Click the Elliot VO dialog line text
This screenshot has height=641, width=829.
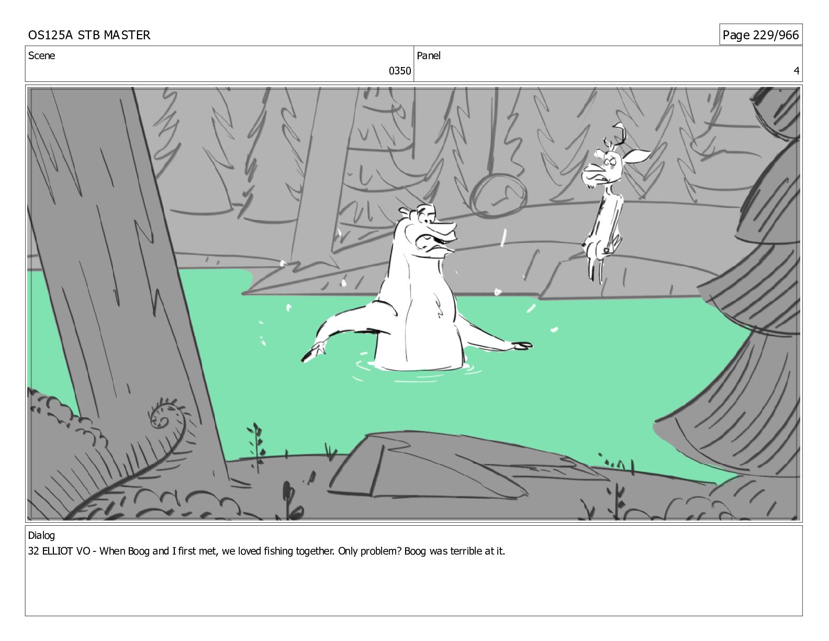[266, 551]
